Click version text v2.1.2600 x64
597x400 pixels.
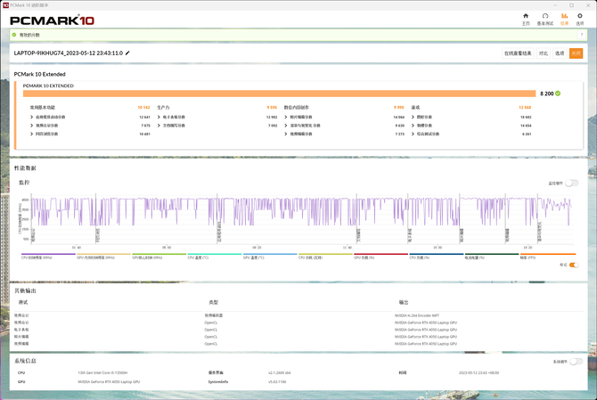[279, 372]
